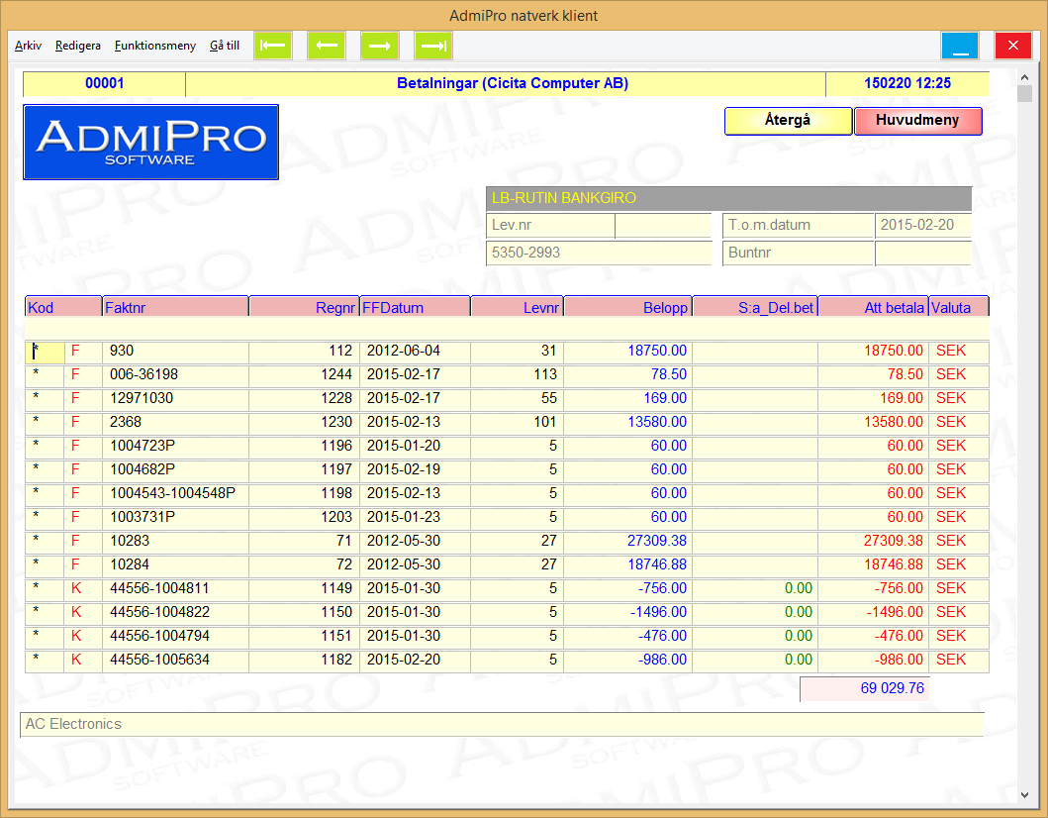
Task: Click the Faktnr column header
Action: click(x=175, y=308)
